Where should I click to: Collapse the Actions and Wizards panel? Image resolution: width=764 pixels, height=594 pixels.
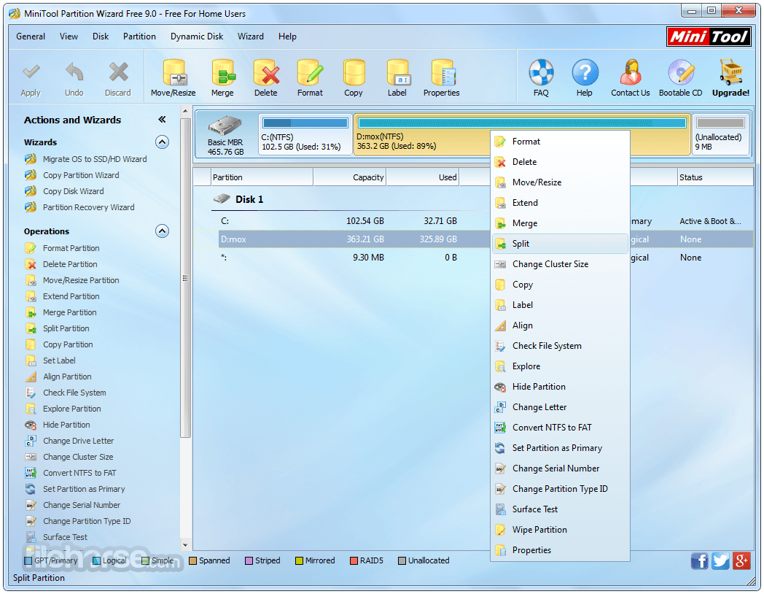(162, 120)
